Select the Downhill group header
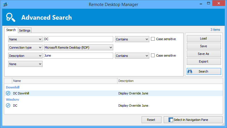 12,87
